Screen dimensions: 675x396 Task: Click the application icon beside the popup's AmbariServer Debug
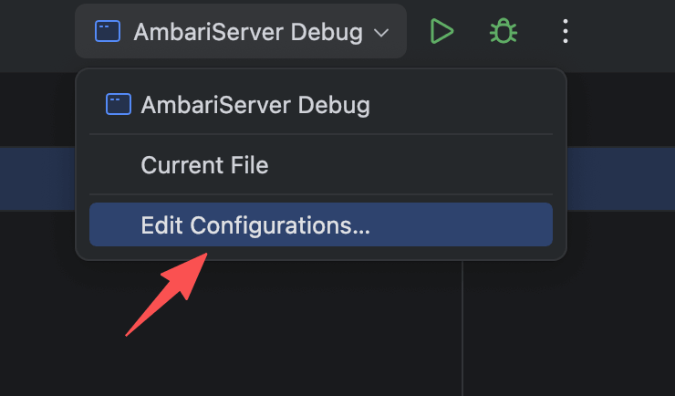coord(119,104)
